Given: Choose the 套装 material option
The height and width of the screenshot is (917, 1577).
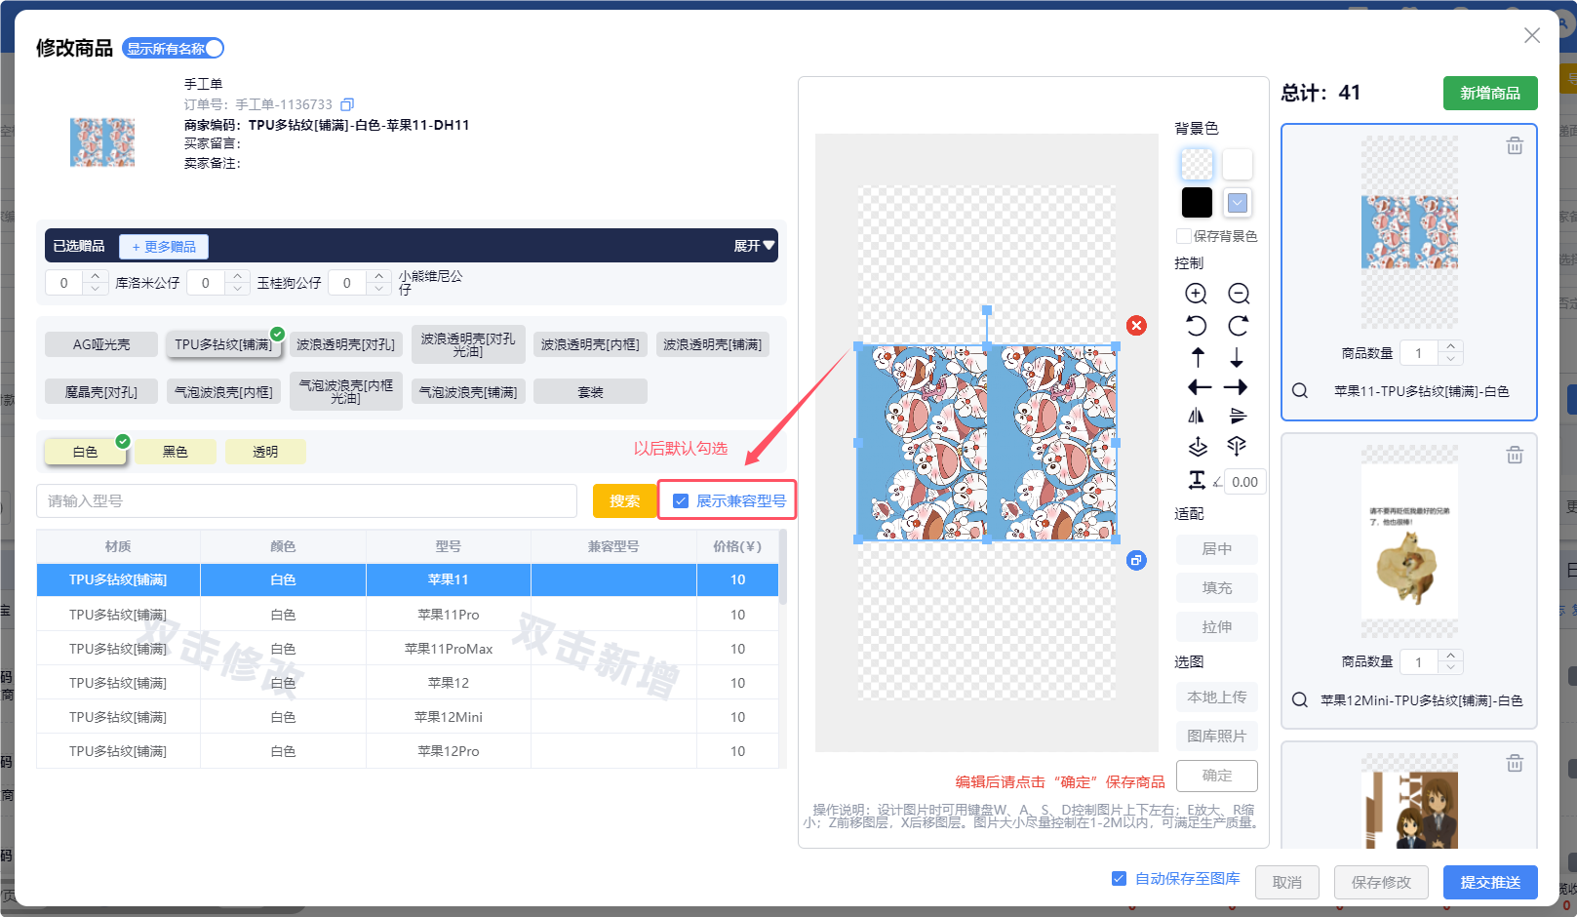Looking at the screenshot, I should 590,392.
